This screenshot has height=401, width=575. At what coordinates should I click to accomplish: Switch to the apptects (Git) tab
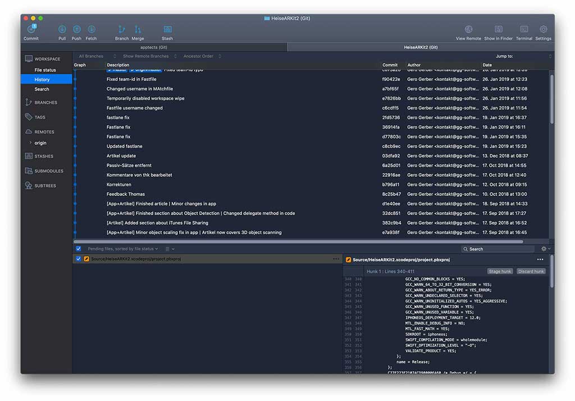153,47
